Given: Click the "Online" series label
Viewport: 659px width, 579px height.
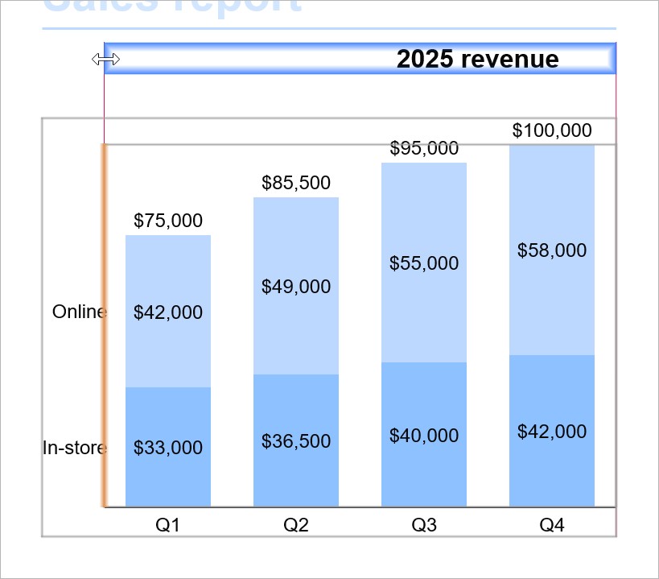Looking at the screenshot, I should [x=78, y=312].
